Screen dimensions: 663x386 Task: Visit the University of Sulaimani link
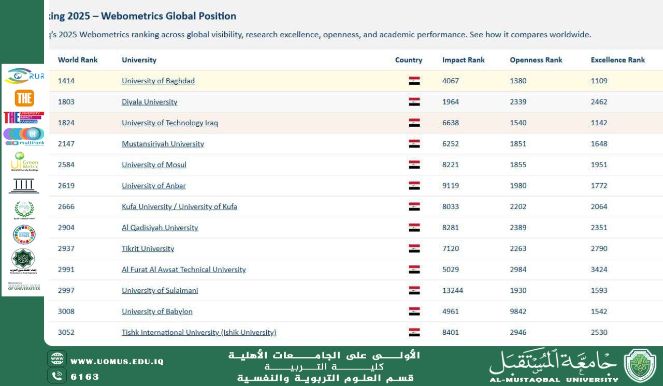160,290
